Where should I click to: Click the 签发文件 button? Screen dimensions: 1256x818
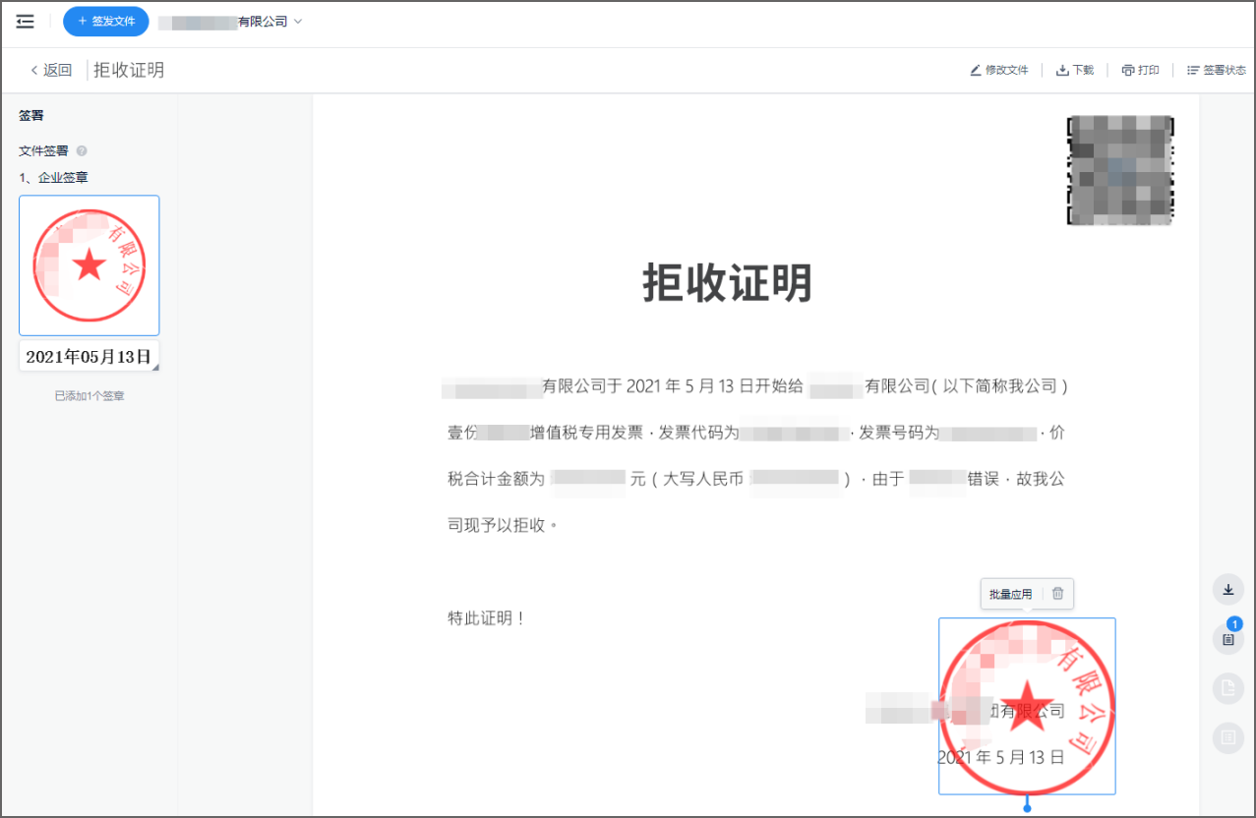[105, 22]
